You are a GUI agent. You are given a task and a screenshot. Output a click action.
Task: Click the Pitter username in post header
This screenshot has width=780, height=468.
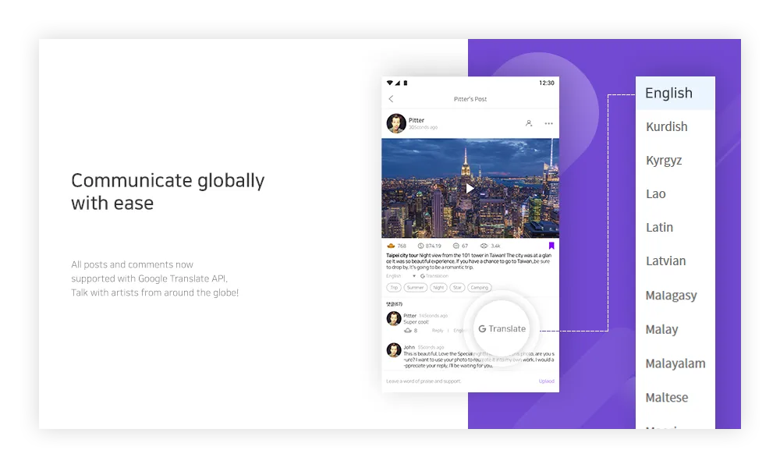(417, 120)
